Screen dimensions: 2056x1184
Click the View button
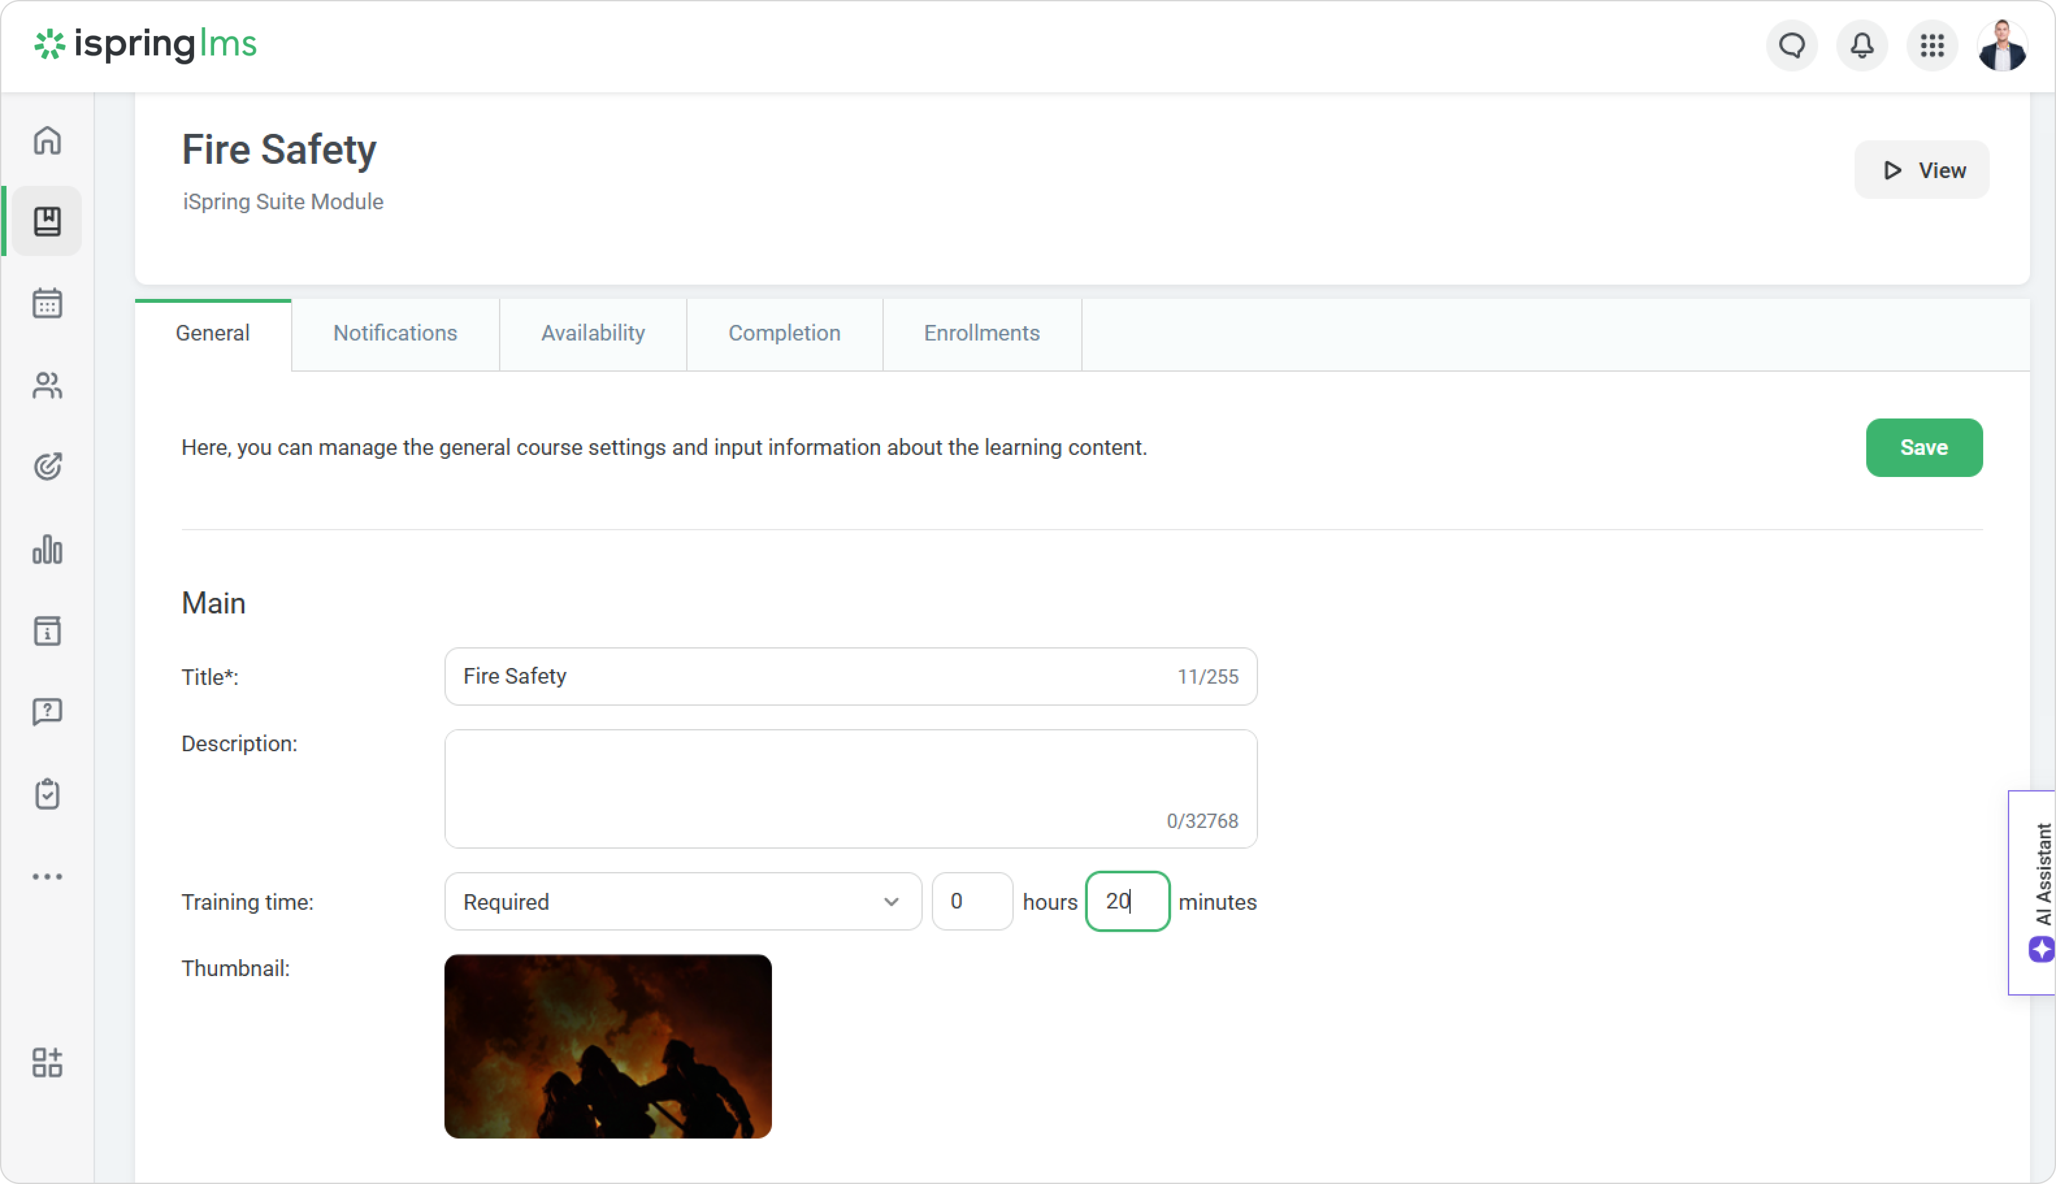[1921, 170]
